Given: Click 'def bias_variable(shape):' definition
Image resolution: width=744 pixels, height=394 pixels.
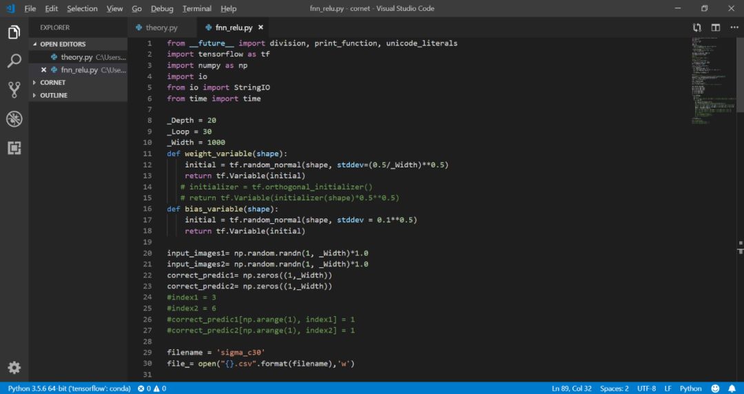Looking at the screenshot, I should 223,209.
